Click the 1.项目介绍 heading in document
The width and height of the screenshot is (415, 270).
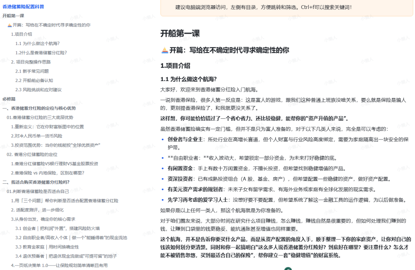pyautogui.click(x=175, y=66)
